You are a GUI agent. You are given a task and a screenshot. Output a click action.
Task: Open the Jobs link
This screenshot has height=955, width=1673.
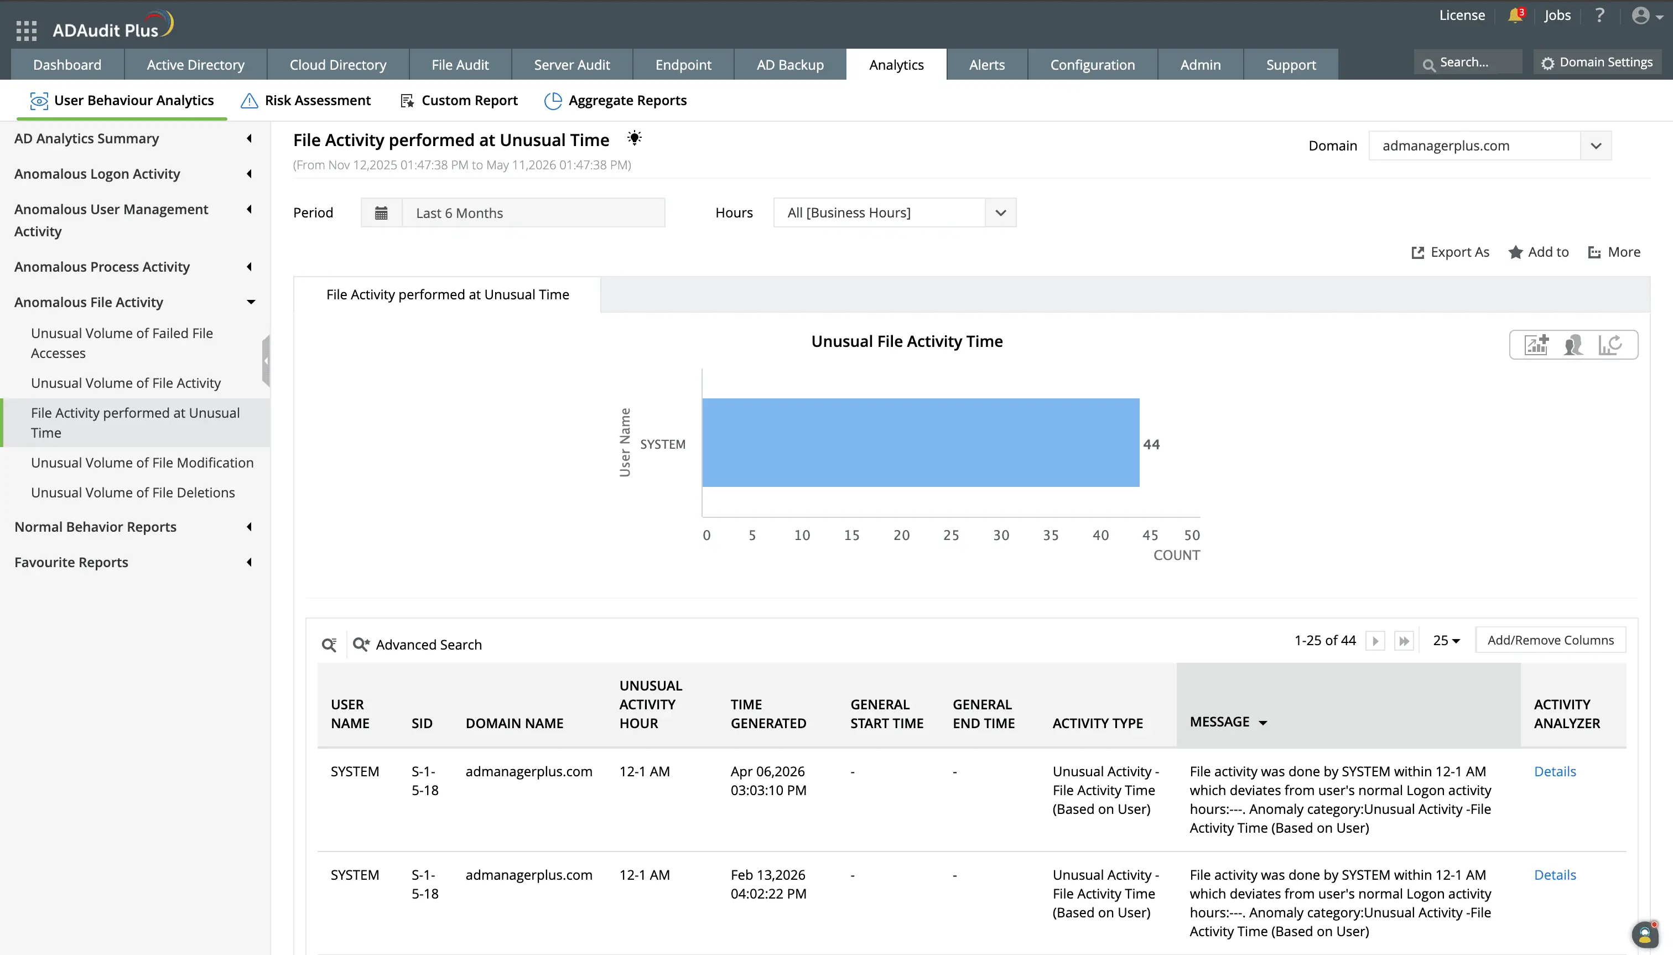[x=1557, y=15]
